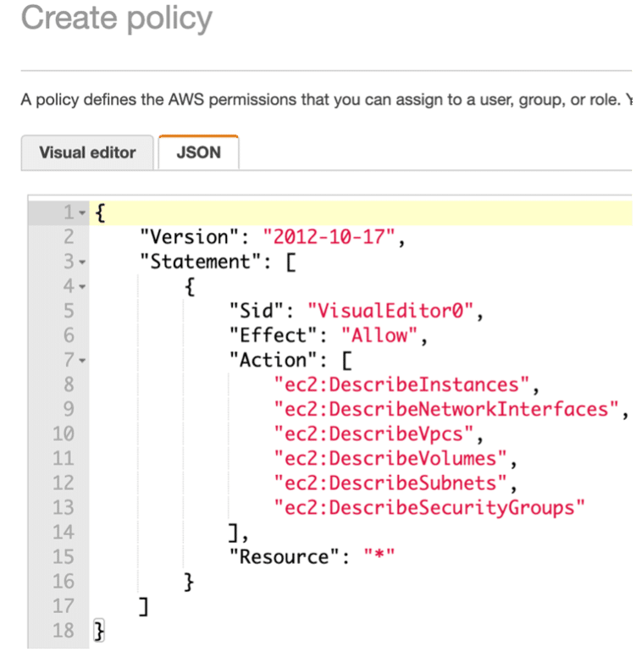The height and width of the screenshot is (652, 636).
Task: Select the JSON tab
Action: click(198, 152)
